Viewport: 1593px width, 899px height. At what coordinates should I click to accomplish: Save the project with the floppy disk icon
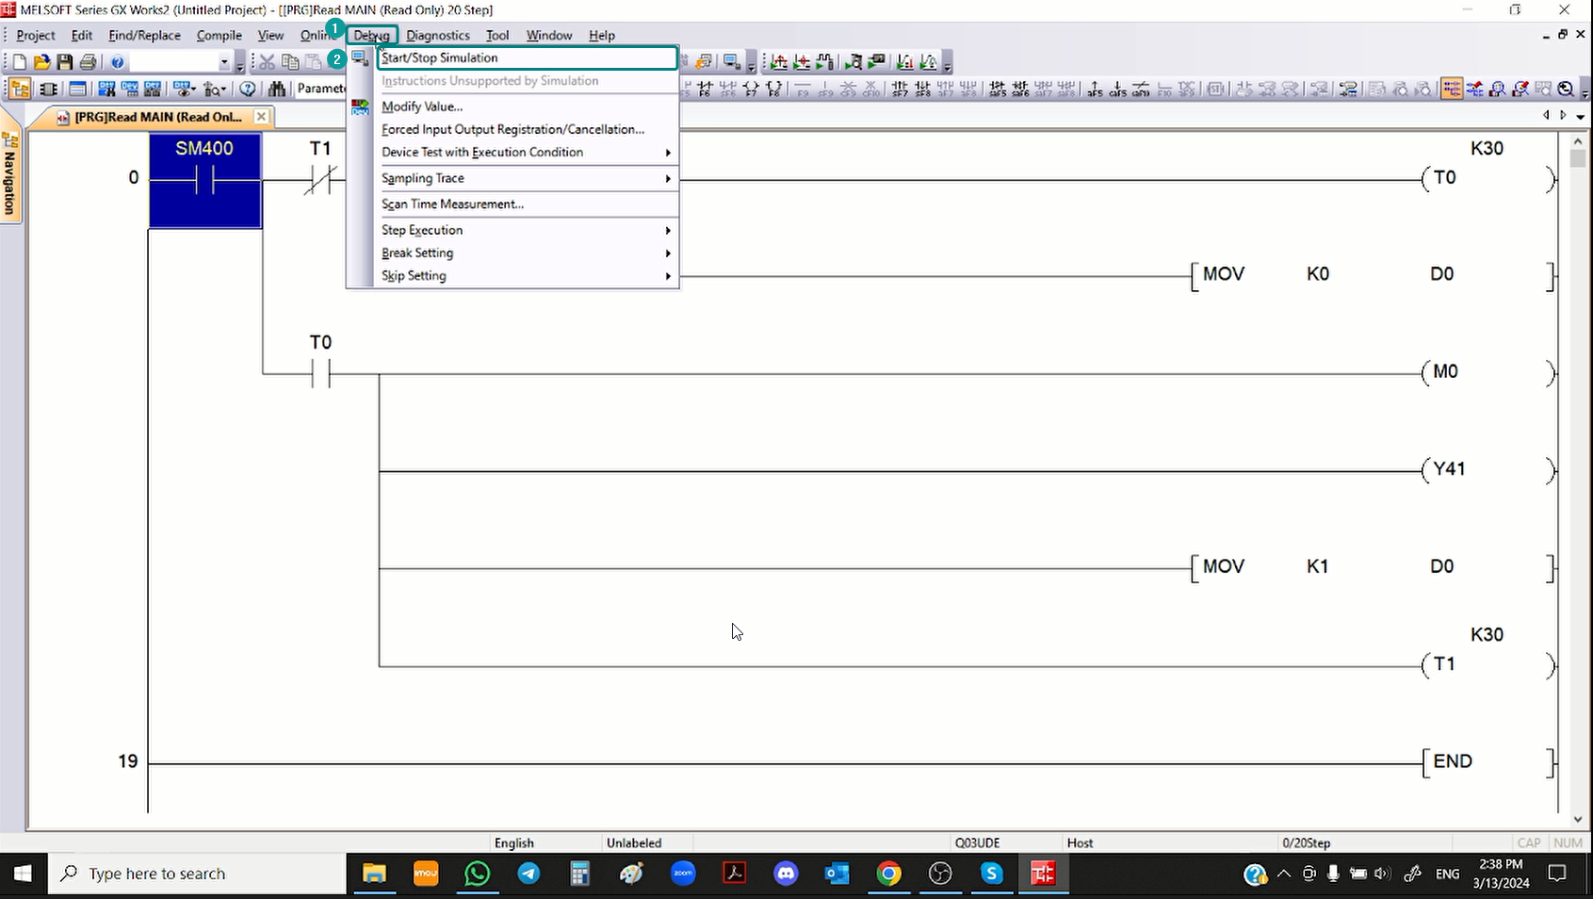point(64,62)
